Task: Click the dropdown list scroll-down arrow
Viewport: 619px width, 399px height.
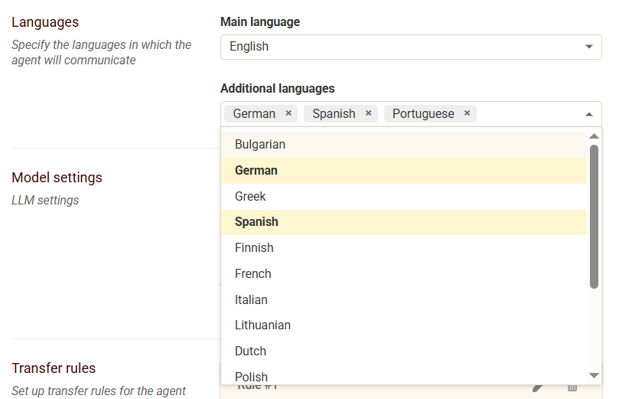Action: [594, 375]
